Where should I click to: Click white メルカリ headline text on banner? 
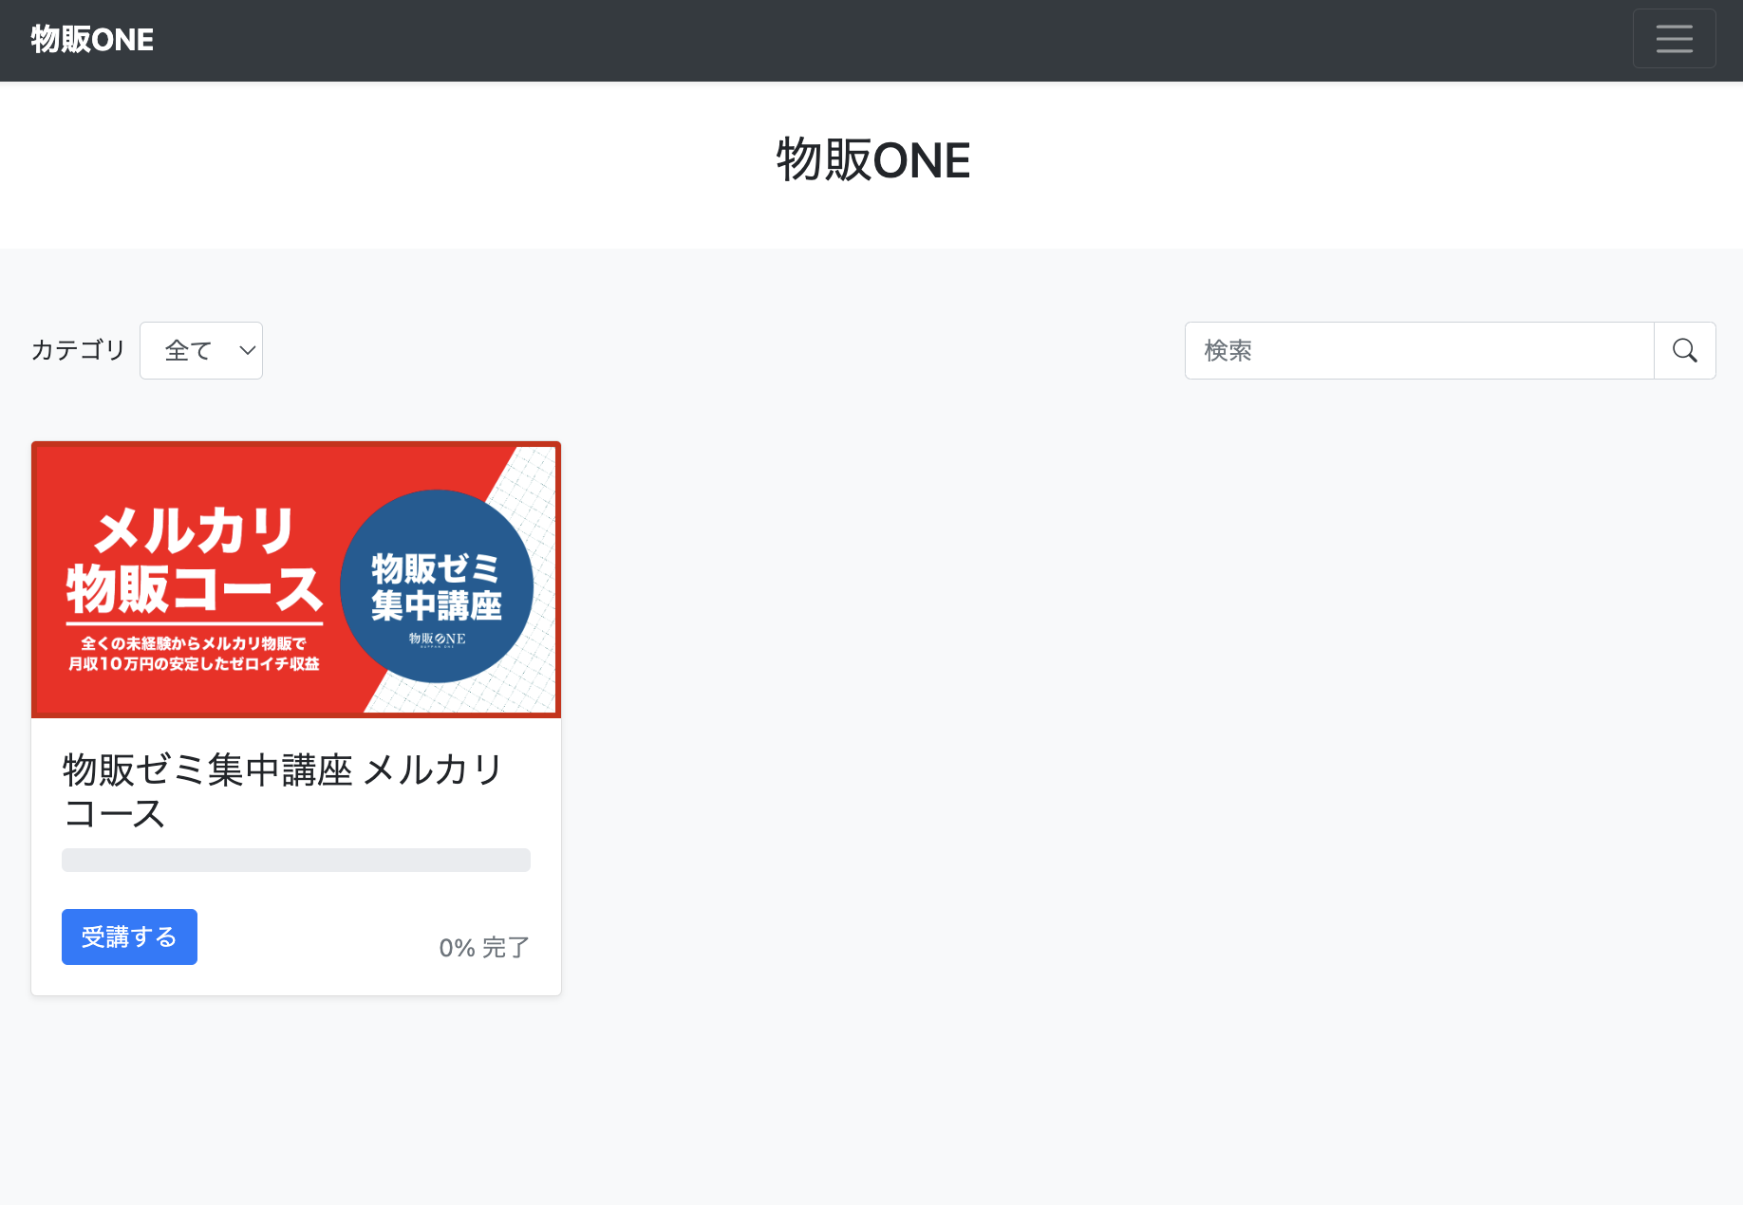tap(196, 529)
